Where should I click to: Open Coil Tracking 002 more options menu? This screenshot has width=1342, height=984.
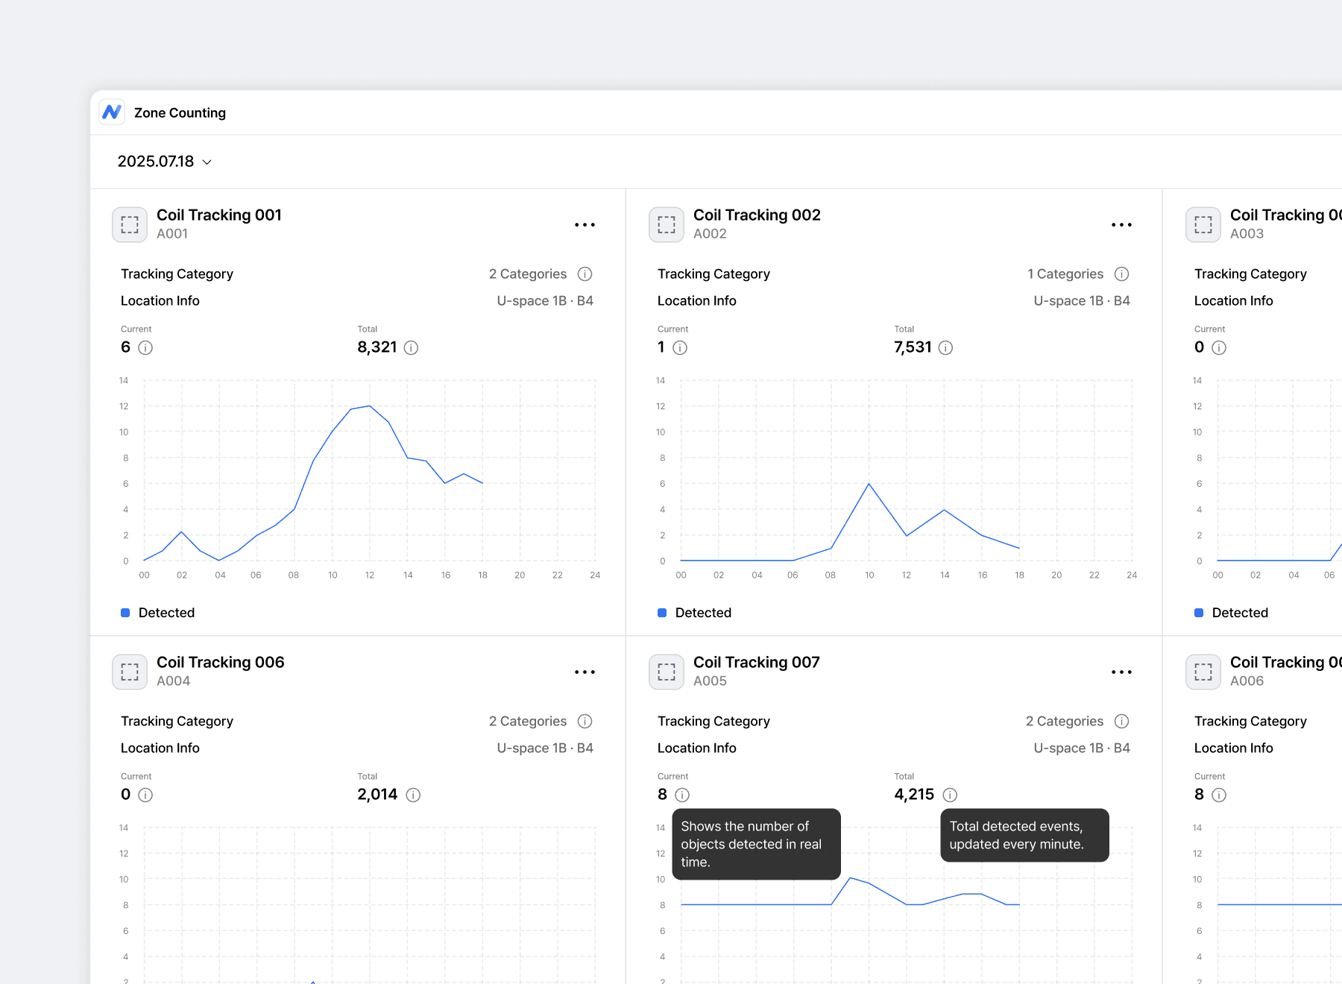[x=1121, y=224]
